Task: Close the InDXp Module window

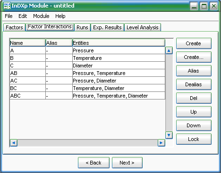Action: point(214,6)
